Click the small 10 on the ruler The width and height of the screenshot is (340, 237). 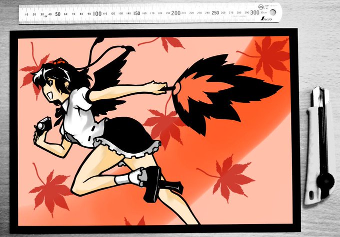coord(26,14)
